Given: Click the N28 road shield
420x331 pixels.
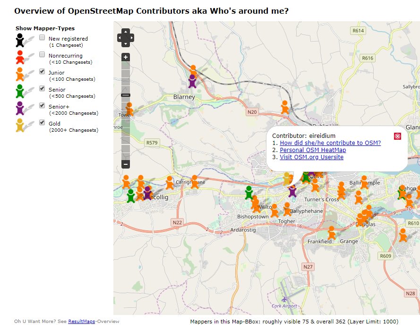Looking at the screenshot, I should tap(411, 293).
